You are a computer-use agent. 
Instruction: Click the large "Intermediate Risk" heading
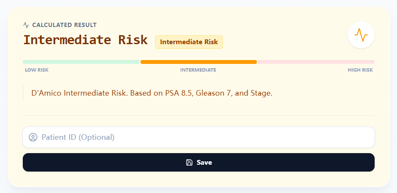click(85, 40)
